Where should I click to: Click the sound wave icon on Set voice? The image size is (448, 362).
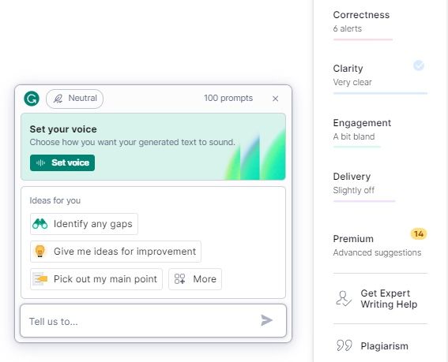tap(40, 162)
